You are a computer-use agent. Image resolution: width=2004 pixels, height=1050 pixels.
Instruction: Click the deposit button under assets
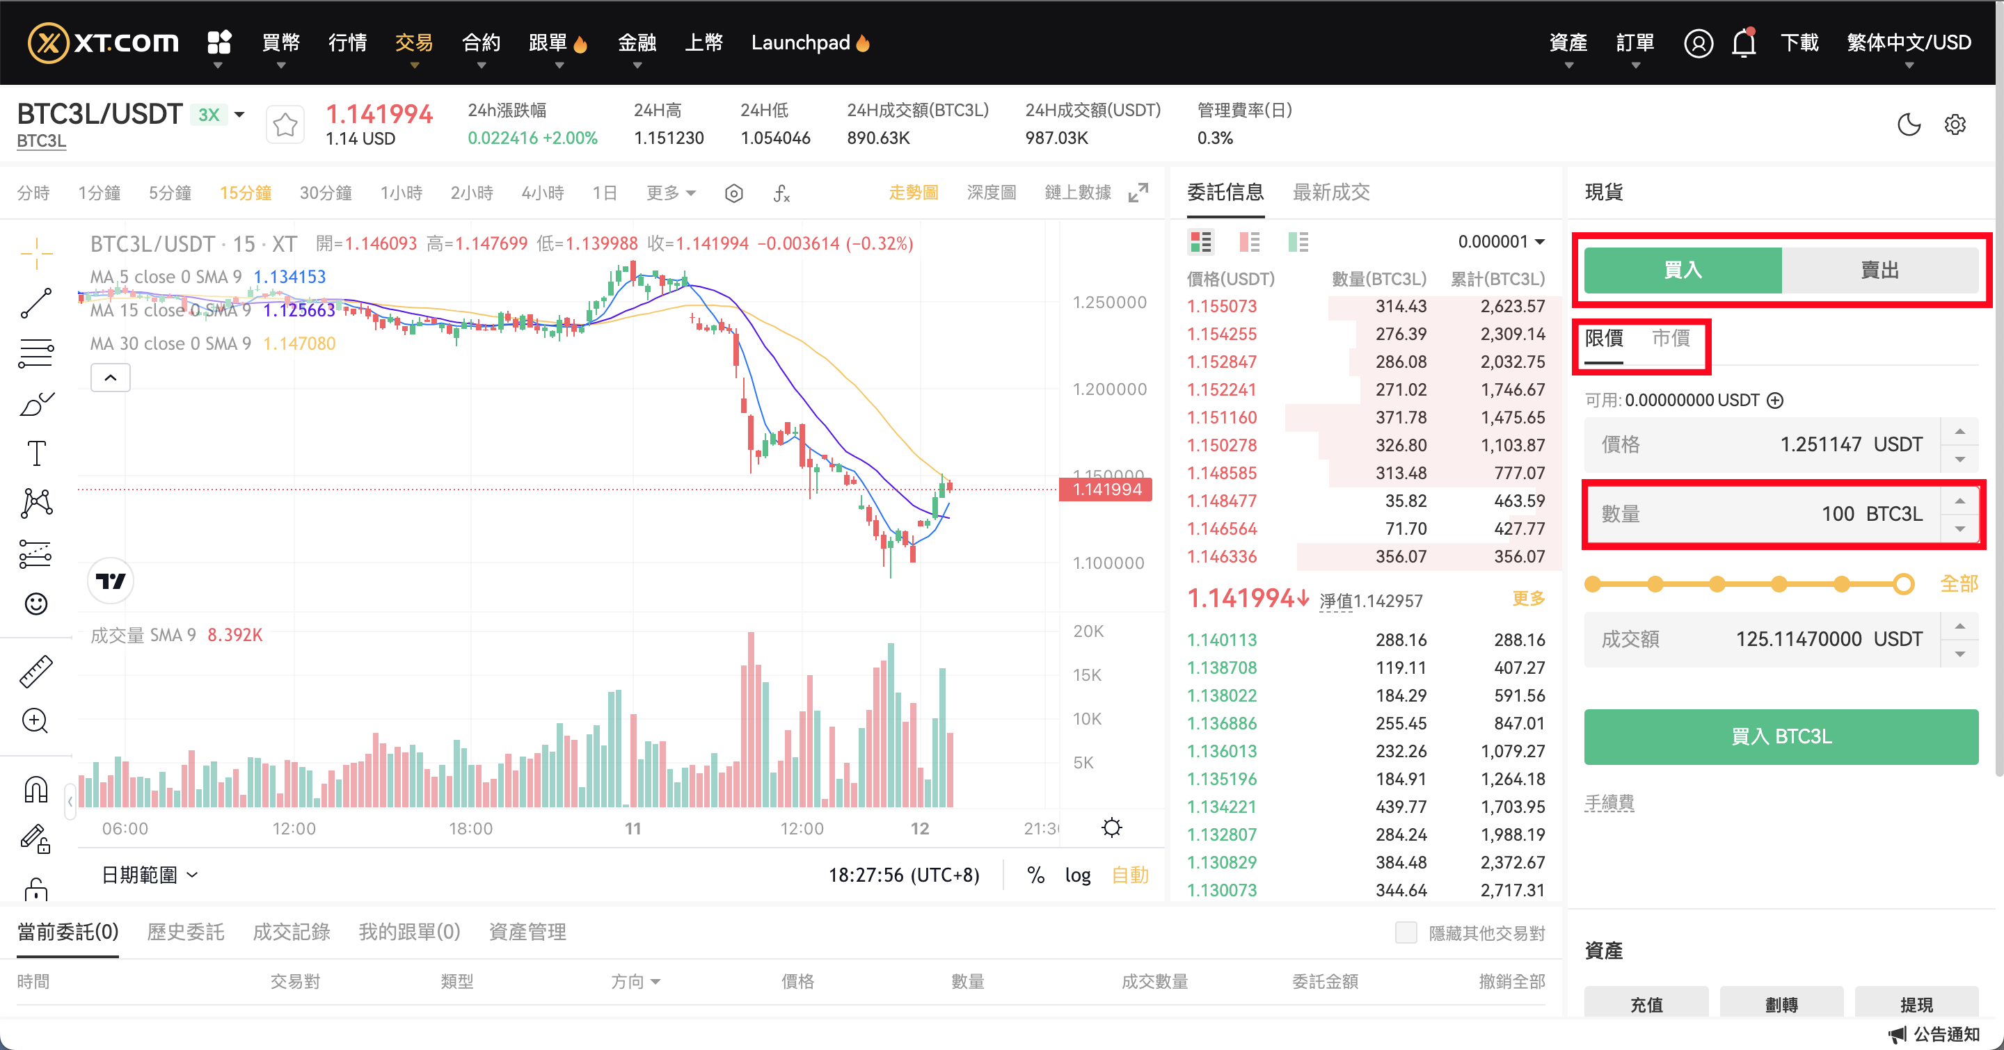coord(1646,1003)
